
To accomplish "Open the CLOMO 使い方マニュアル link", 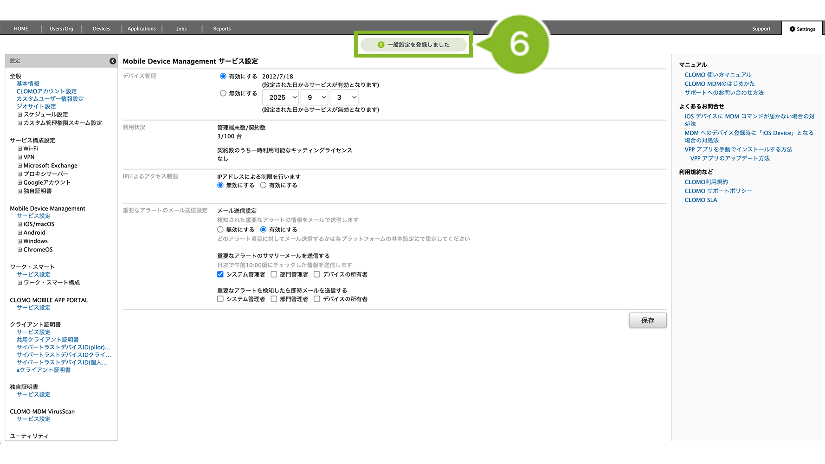I will (x=718, y=75).
